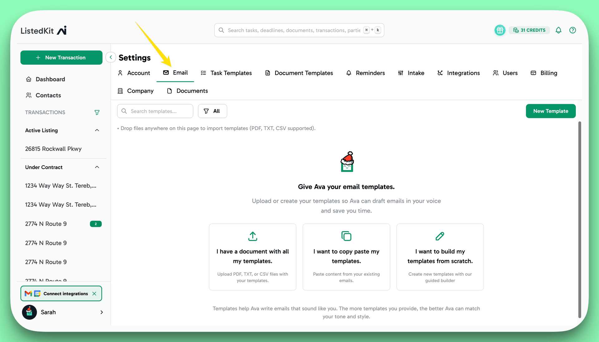Expand the Sarah account menu

click(x=101, y=312)
